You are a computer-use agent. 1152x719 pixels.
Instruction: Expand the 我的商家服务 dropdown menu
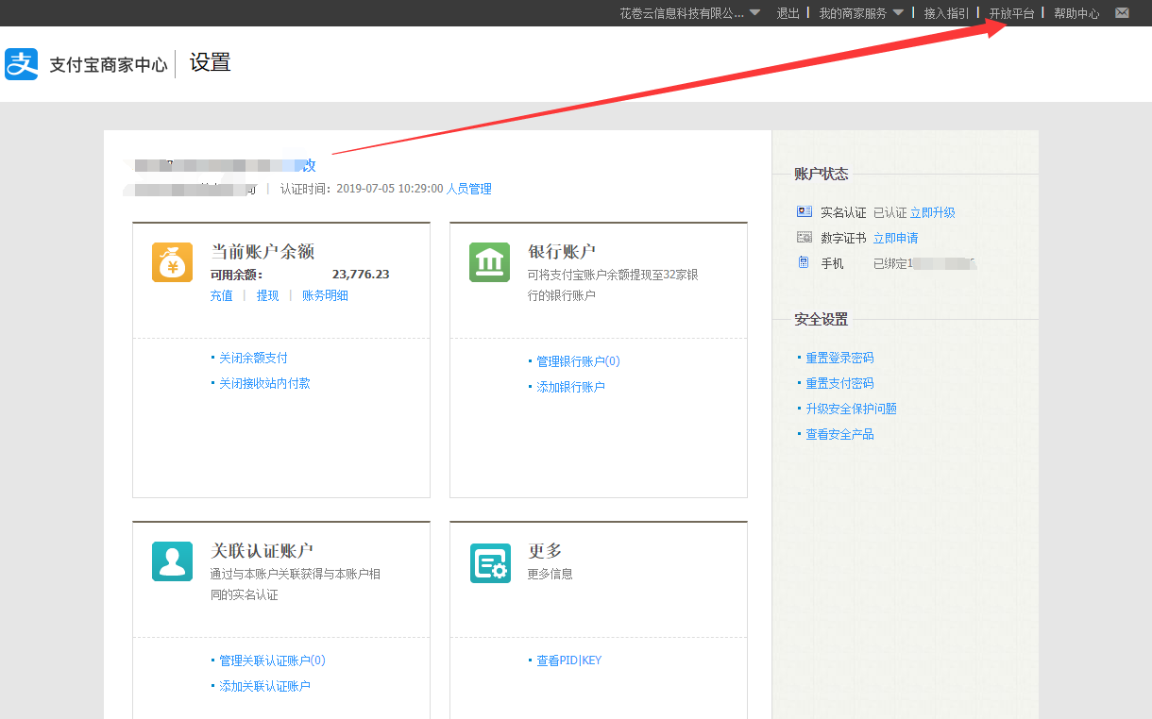coord(860,13)
